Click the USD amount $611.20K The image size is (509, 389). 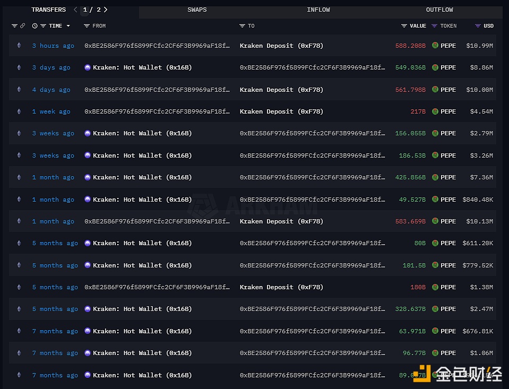[478, 243]
